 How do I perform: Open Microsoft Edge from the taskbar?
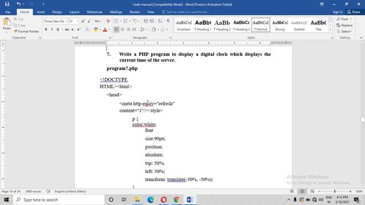tap(151, 200)
